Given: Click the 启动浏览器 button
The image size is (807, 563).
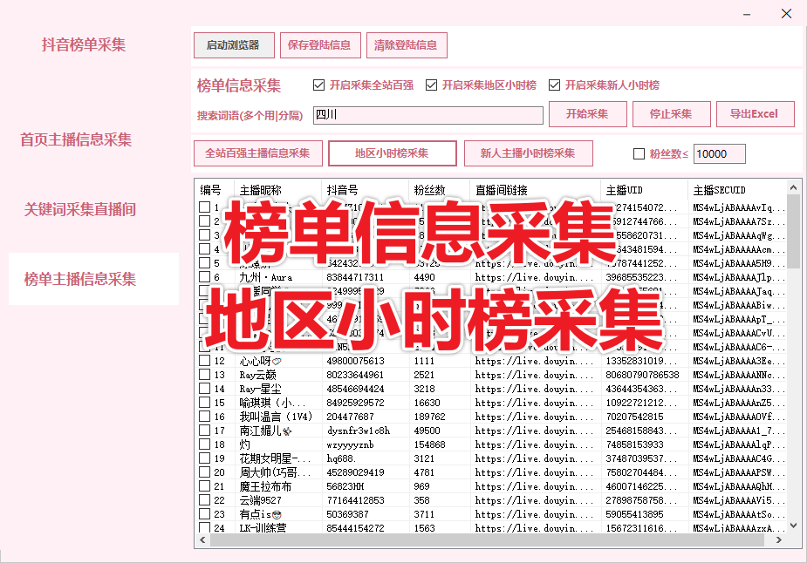Looking at the screenshot, I should pyautogui.click(x=233, y=45).
